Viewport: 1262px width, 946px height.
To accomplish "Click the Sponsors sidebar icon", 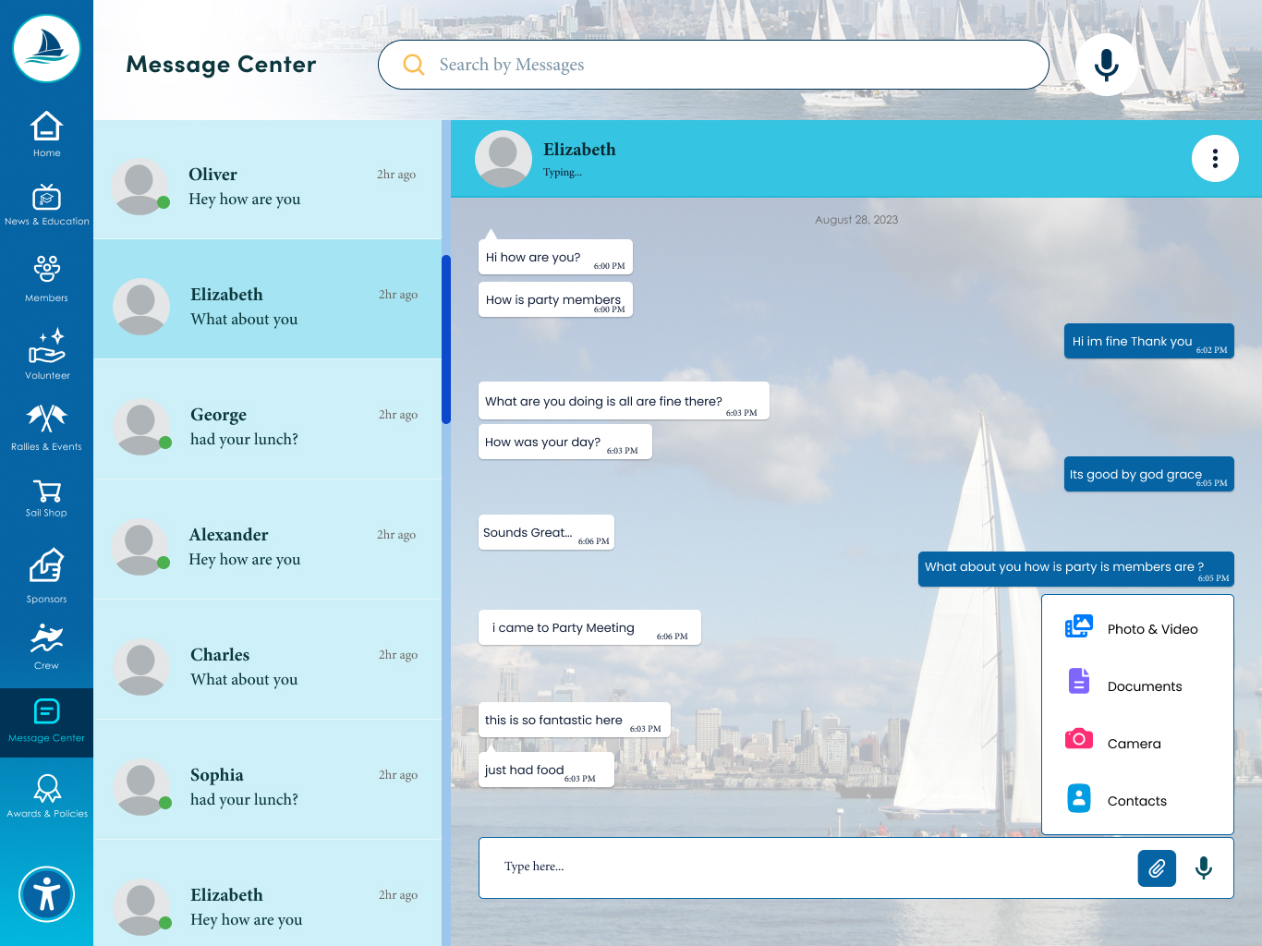I will [x=46, y=565].
